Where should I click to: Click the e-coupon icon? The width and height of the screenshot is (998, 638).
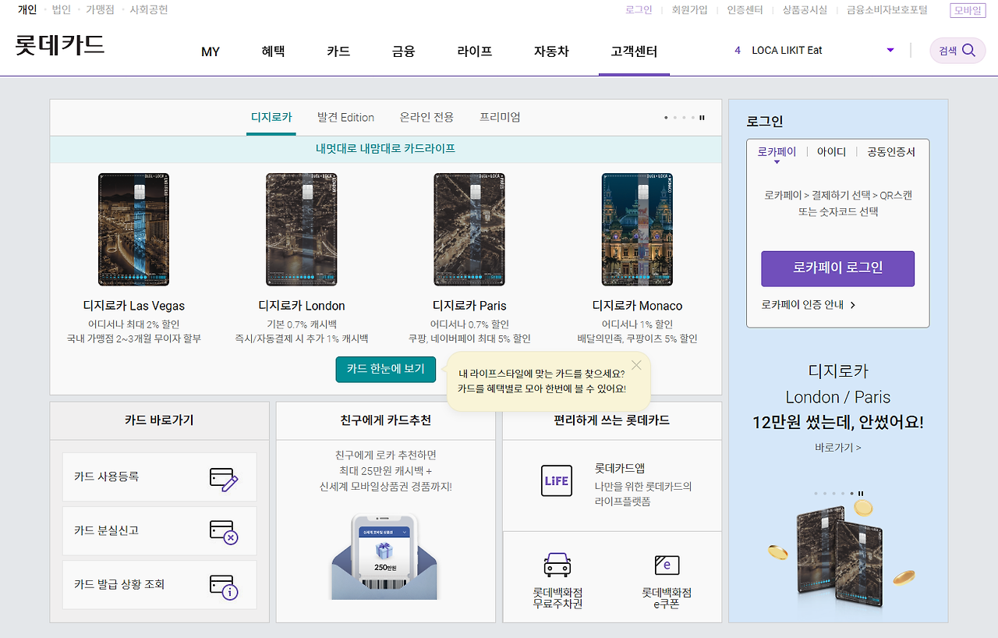[x=667, y=565]
